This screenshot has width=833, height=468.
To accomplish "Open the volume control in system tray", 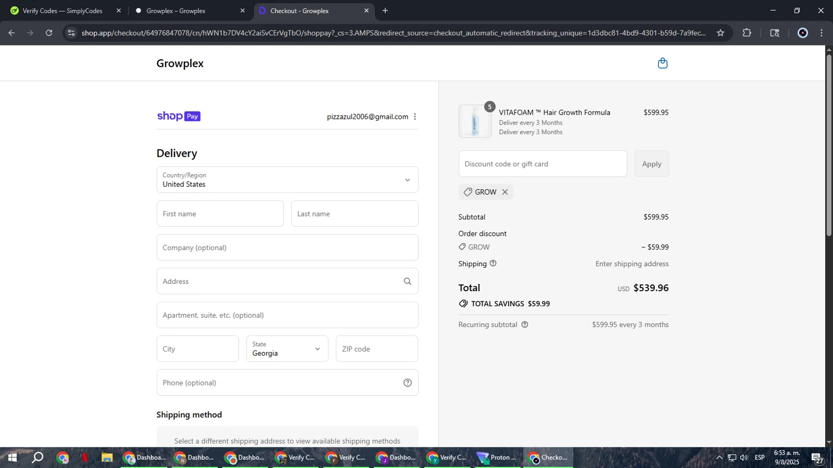I will [x=744, y=458].
